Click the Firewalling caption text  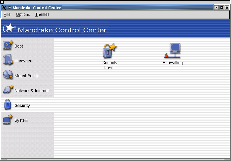(173, 63)
